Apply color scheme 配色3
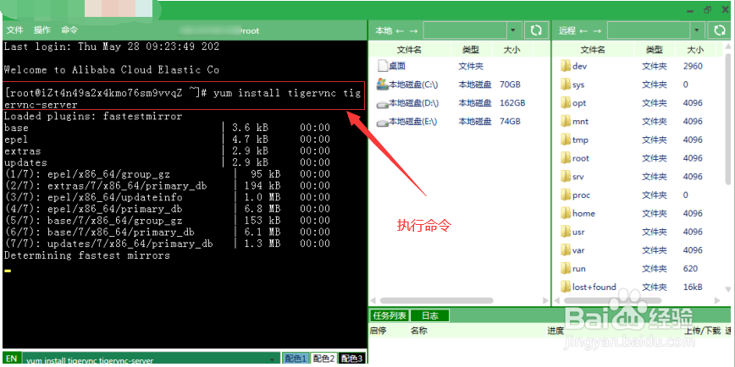 point(351,359)
